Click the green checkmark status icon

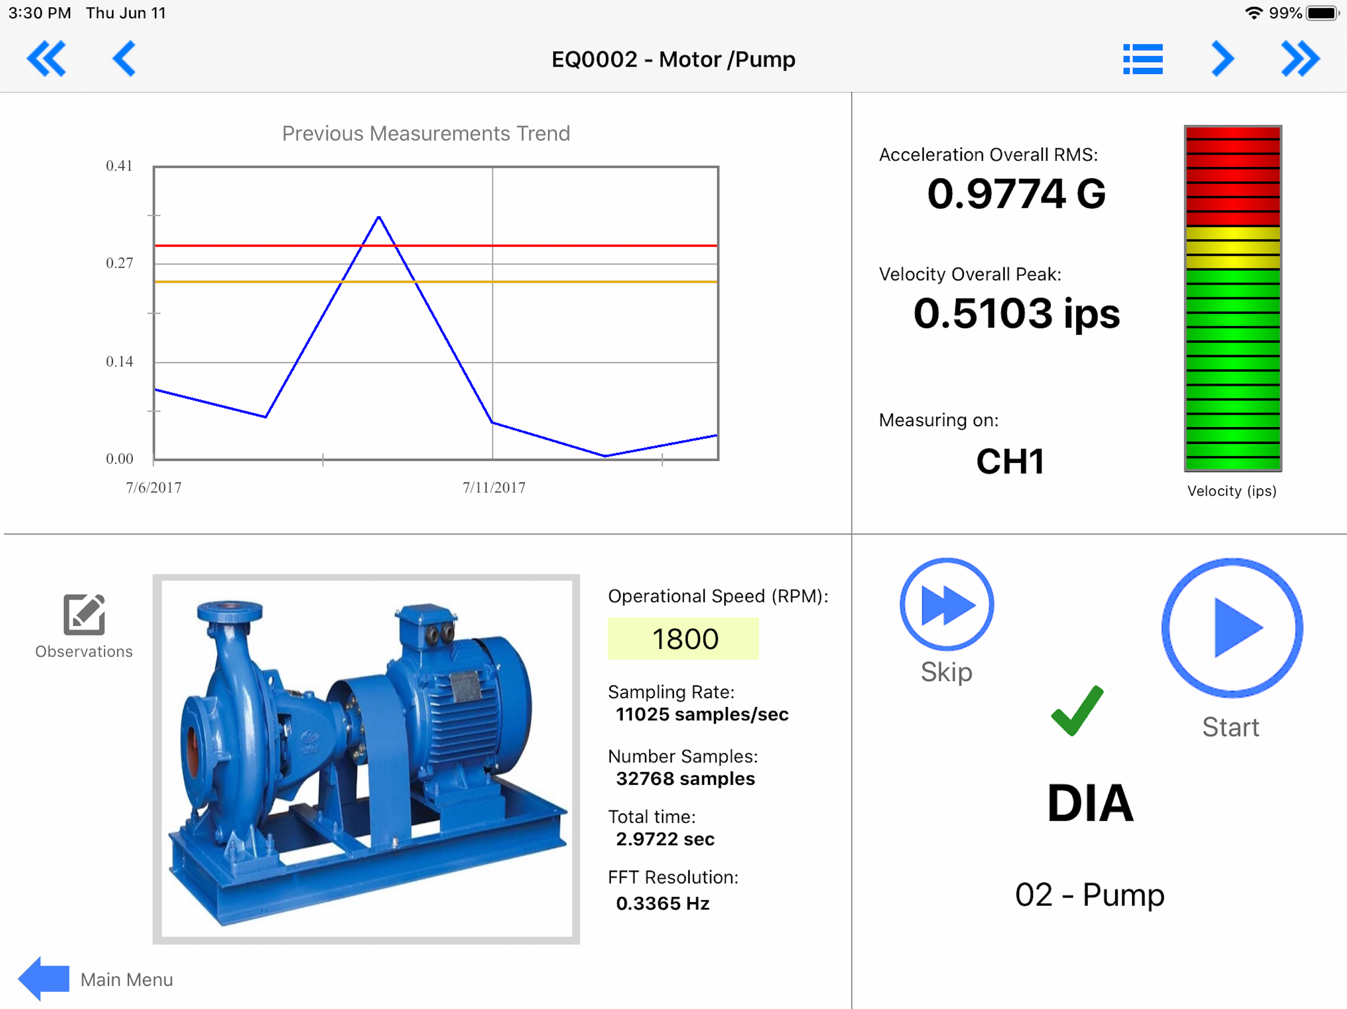(x=1077, y=710)
